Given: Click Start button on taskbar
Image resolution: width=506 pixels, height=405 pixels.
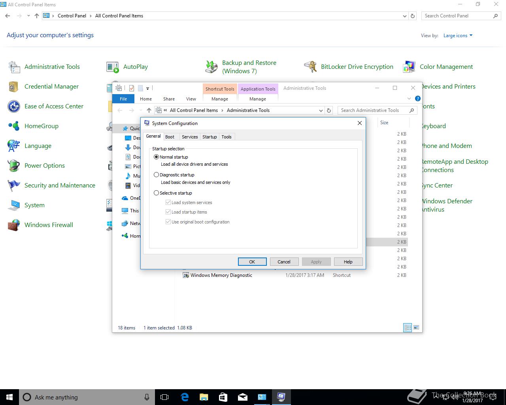Looking at the screenshot, I should coord(9,397).
